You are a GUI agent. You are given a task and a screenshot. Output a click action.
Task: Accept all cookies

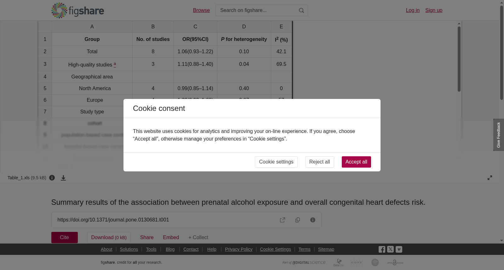coord(356,162)
